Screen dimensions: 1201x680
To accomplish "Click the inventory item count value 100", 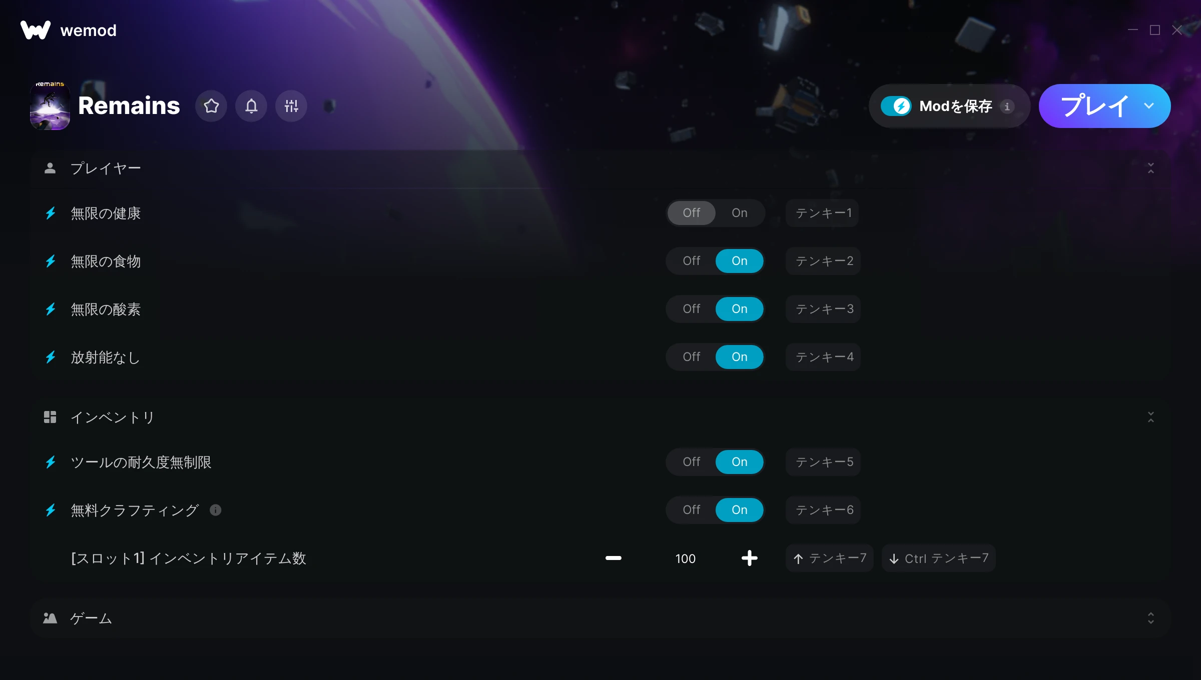I will point(686,558).
